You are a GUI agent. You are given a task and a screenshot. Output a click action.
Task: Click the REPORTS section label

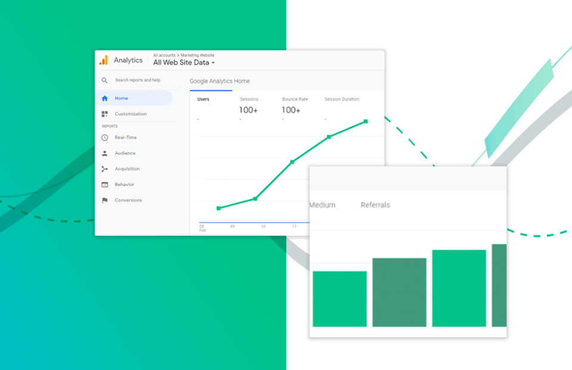[x=110, y=126]
